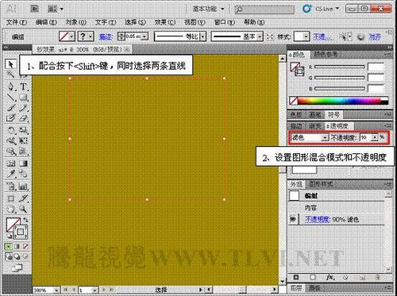This screenshot has width=397, height=296.
Task: Toggle visibility eye of opacity row
Action: click(x=293, y=219)
